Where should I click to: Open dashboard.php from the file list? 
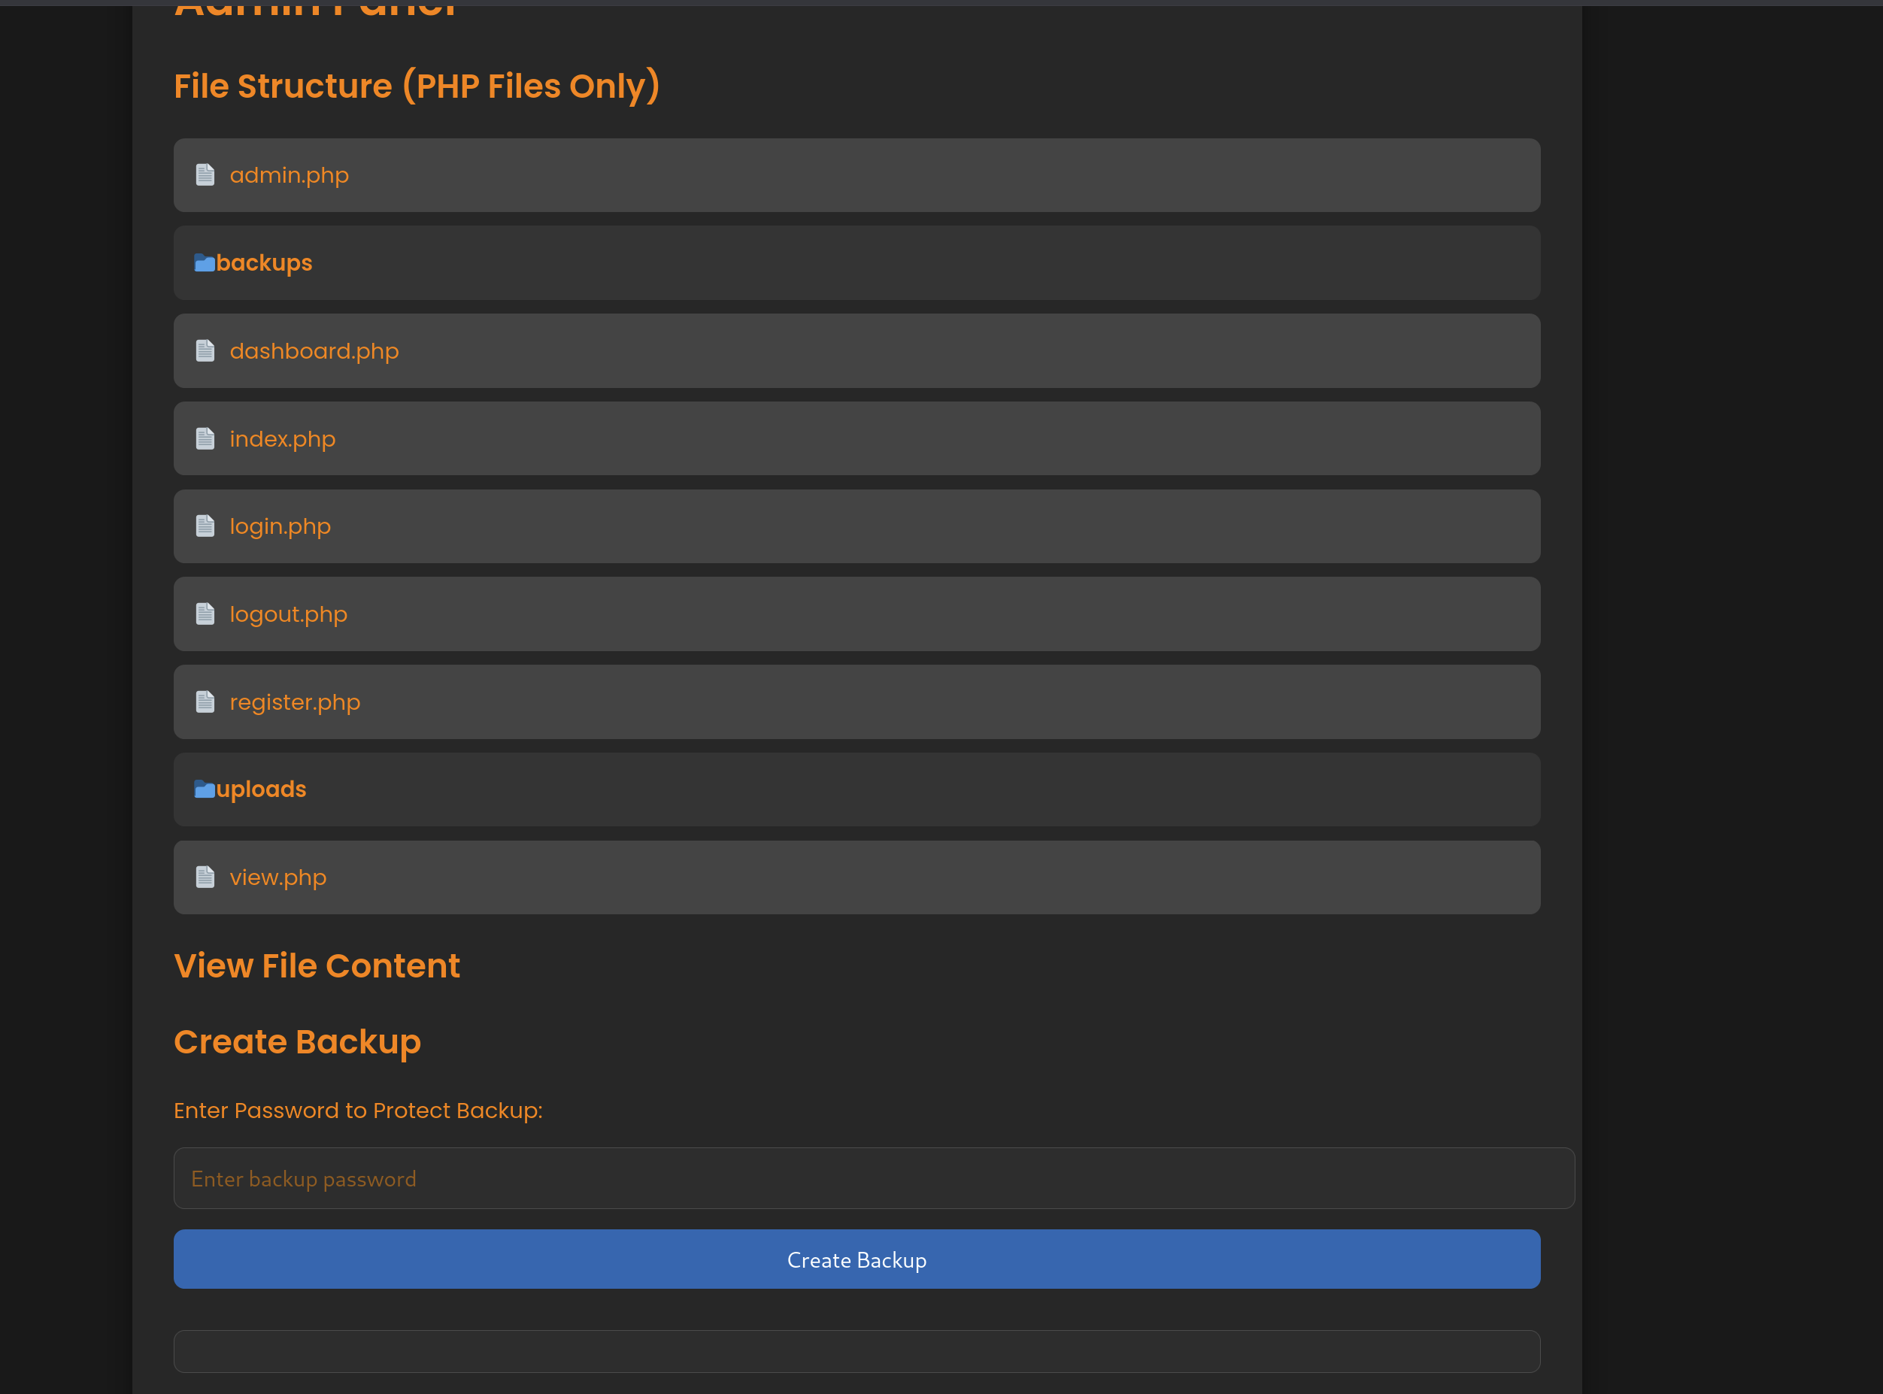pos(314,351)
